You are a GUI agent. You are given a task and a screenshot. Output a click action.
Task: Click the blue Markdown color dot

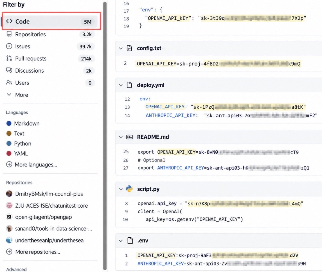click(x=9, y=124)
